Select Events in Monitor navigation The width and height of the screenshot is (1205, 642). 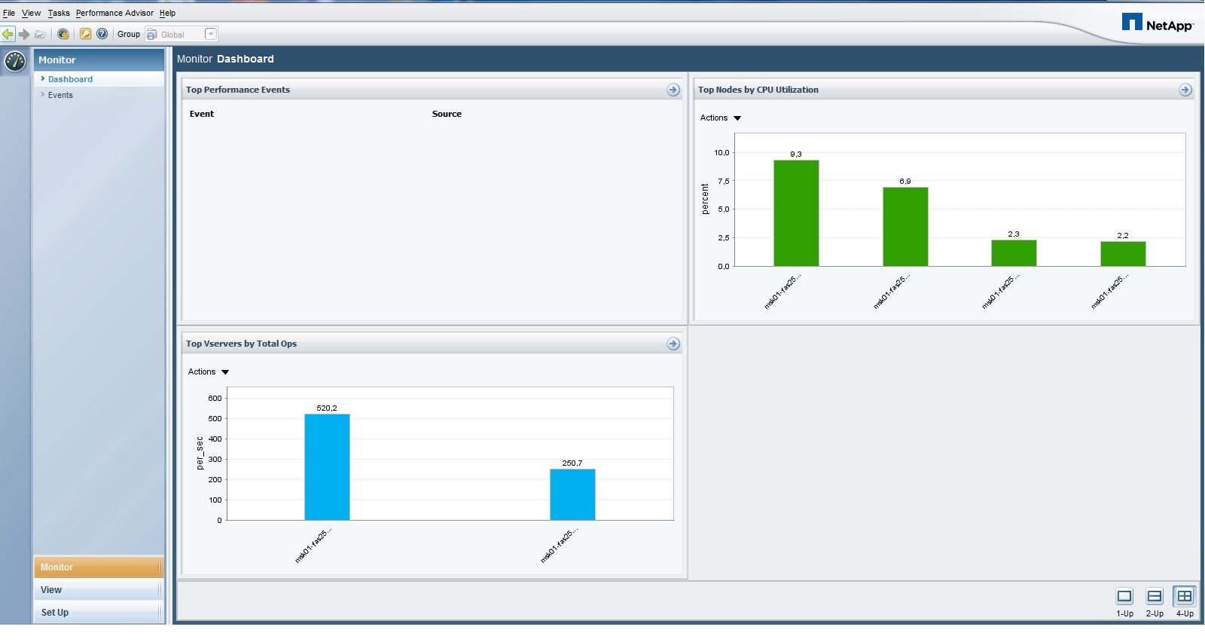tap(60, 95)
